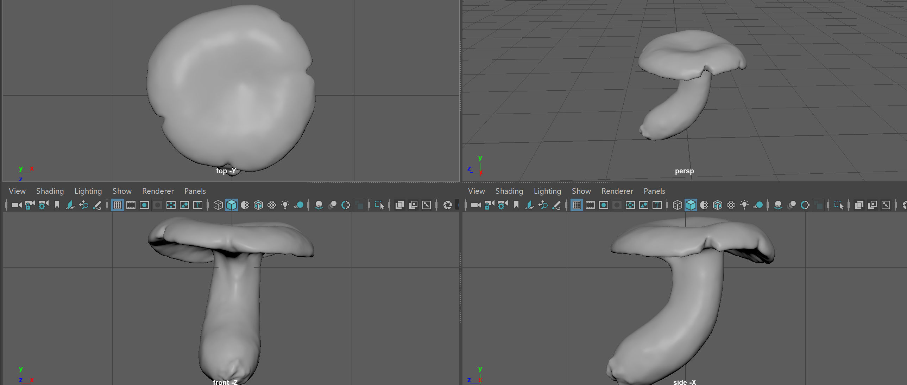Image resolution: width=907 pixels, height=385 pixels.
Task: Toggle Resolution Gate in front panel toolbar
Action: pyautogui.click(x=144, y=205)
